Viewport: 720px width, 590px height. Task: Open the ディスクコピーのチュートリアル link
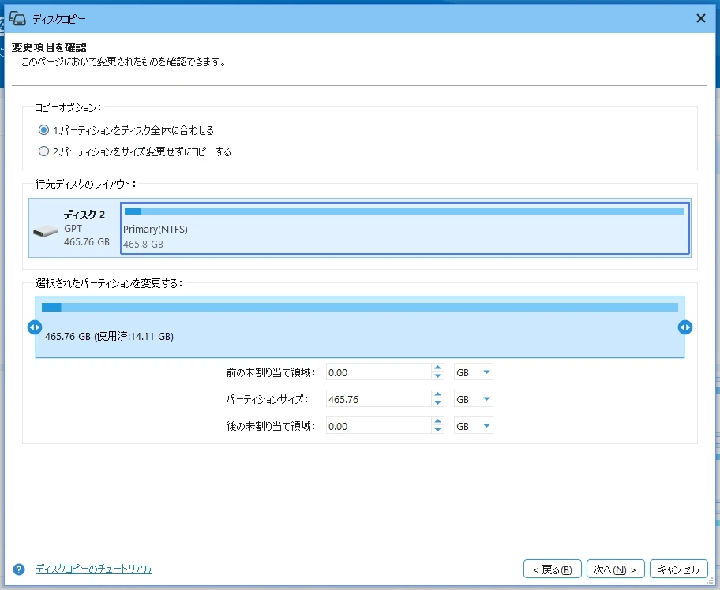(x=94, y=569)
